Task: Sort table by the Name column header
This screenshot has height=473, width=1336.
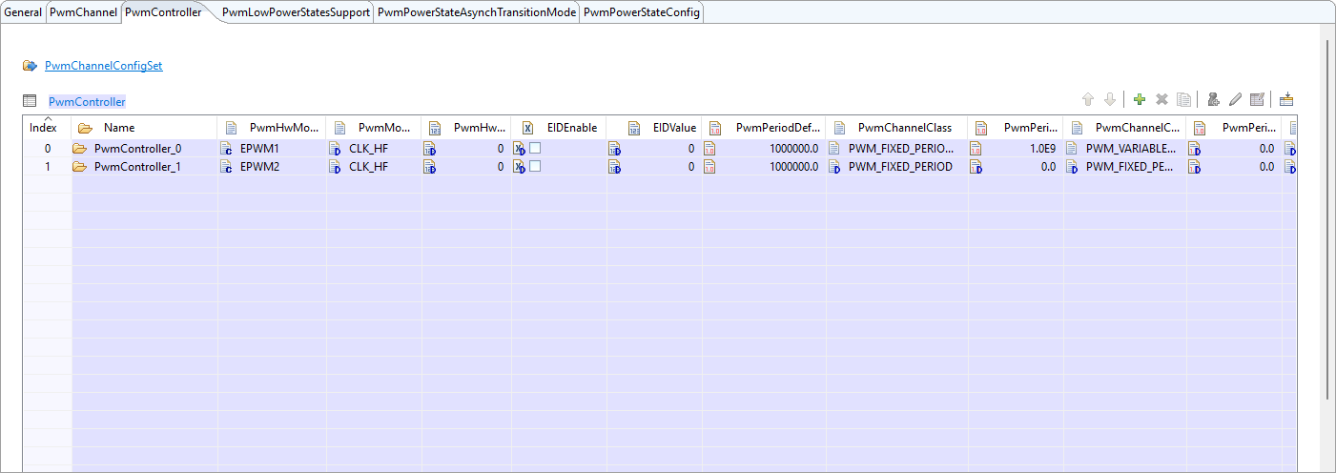Action: coord(119,128)
